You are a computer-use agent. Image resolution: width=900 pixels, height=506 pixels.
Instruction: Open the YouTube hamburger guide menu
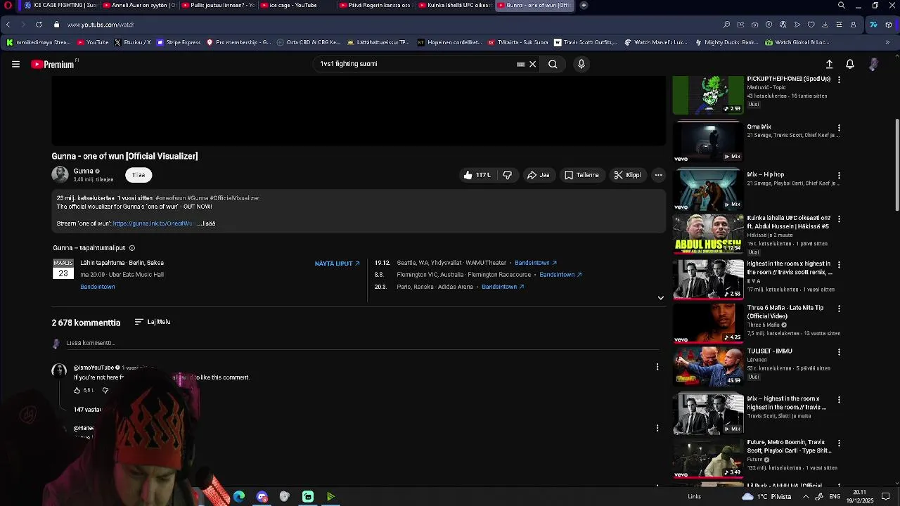click(15, 64)
